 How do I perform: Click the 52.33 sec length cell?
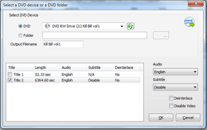43,75
